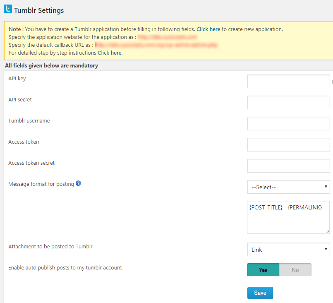Click the Access token input field

pyautogui.click(x=288, y=144)
